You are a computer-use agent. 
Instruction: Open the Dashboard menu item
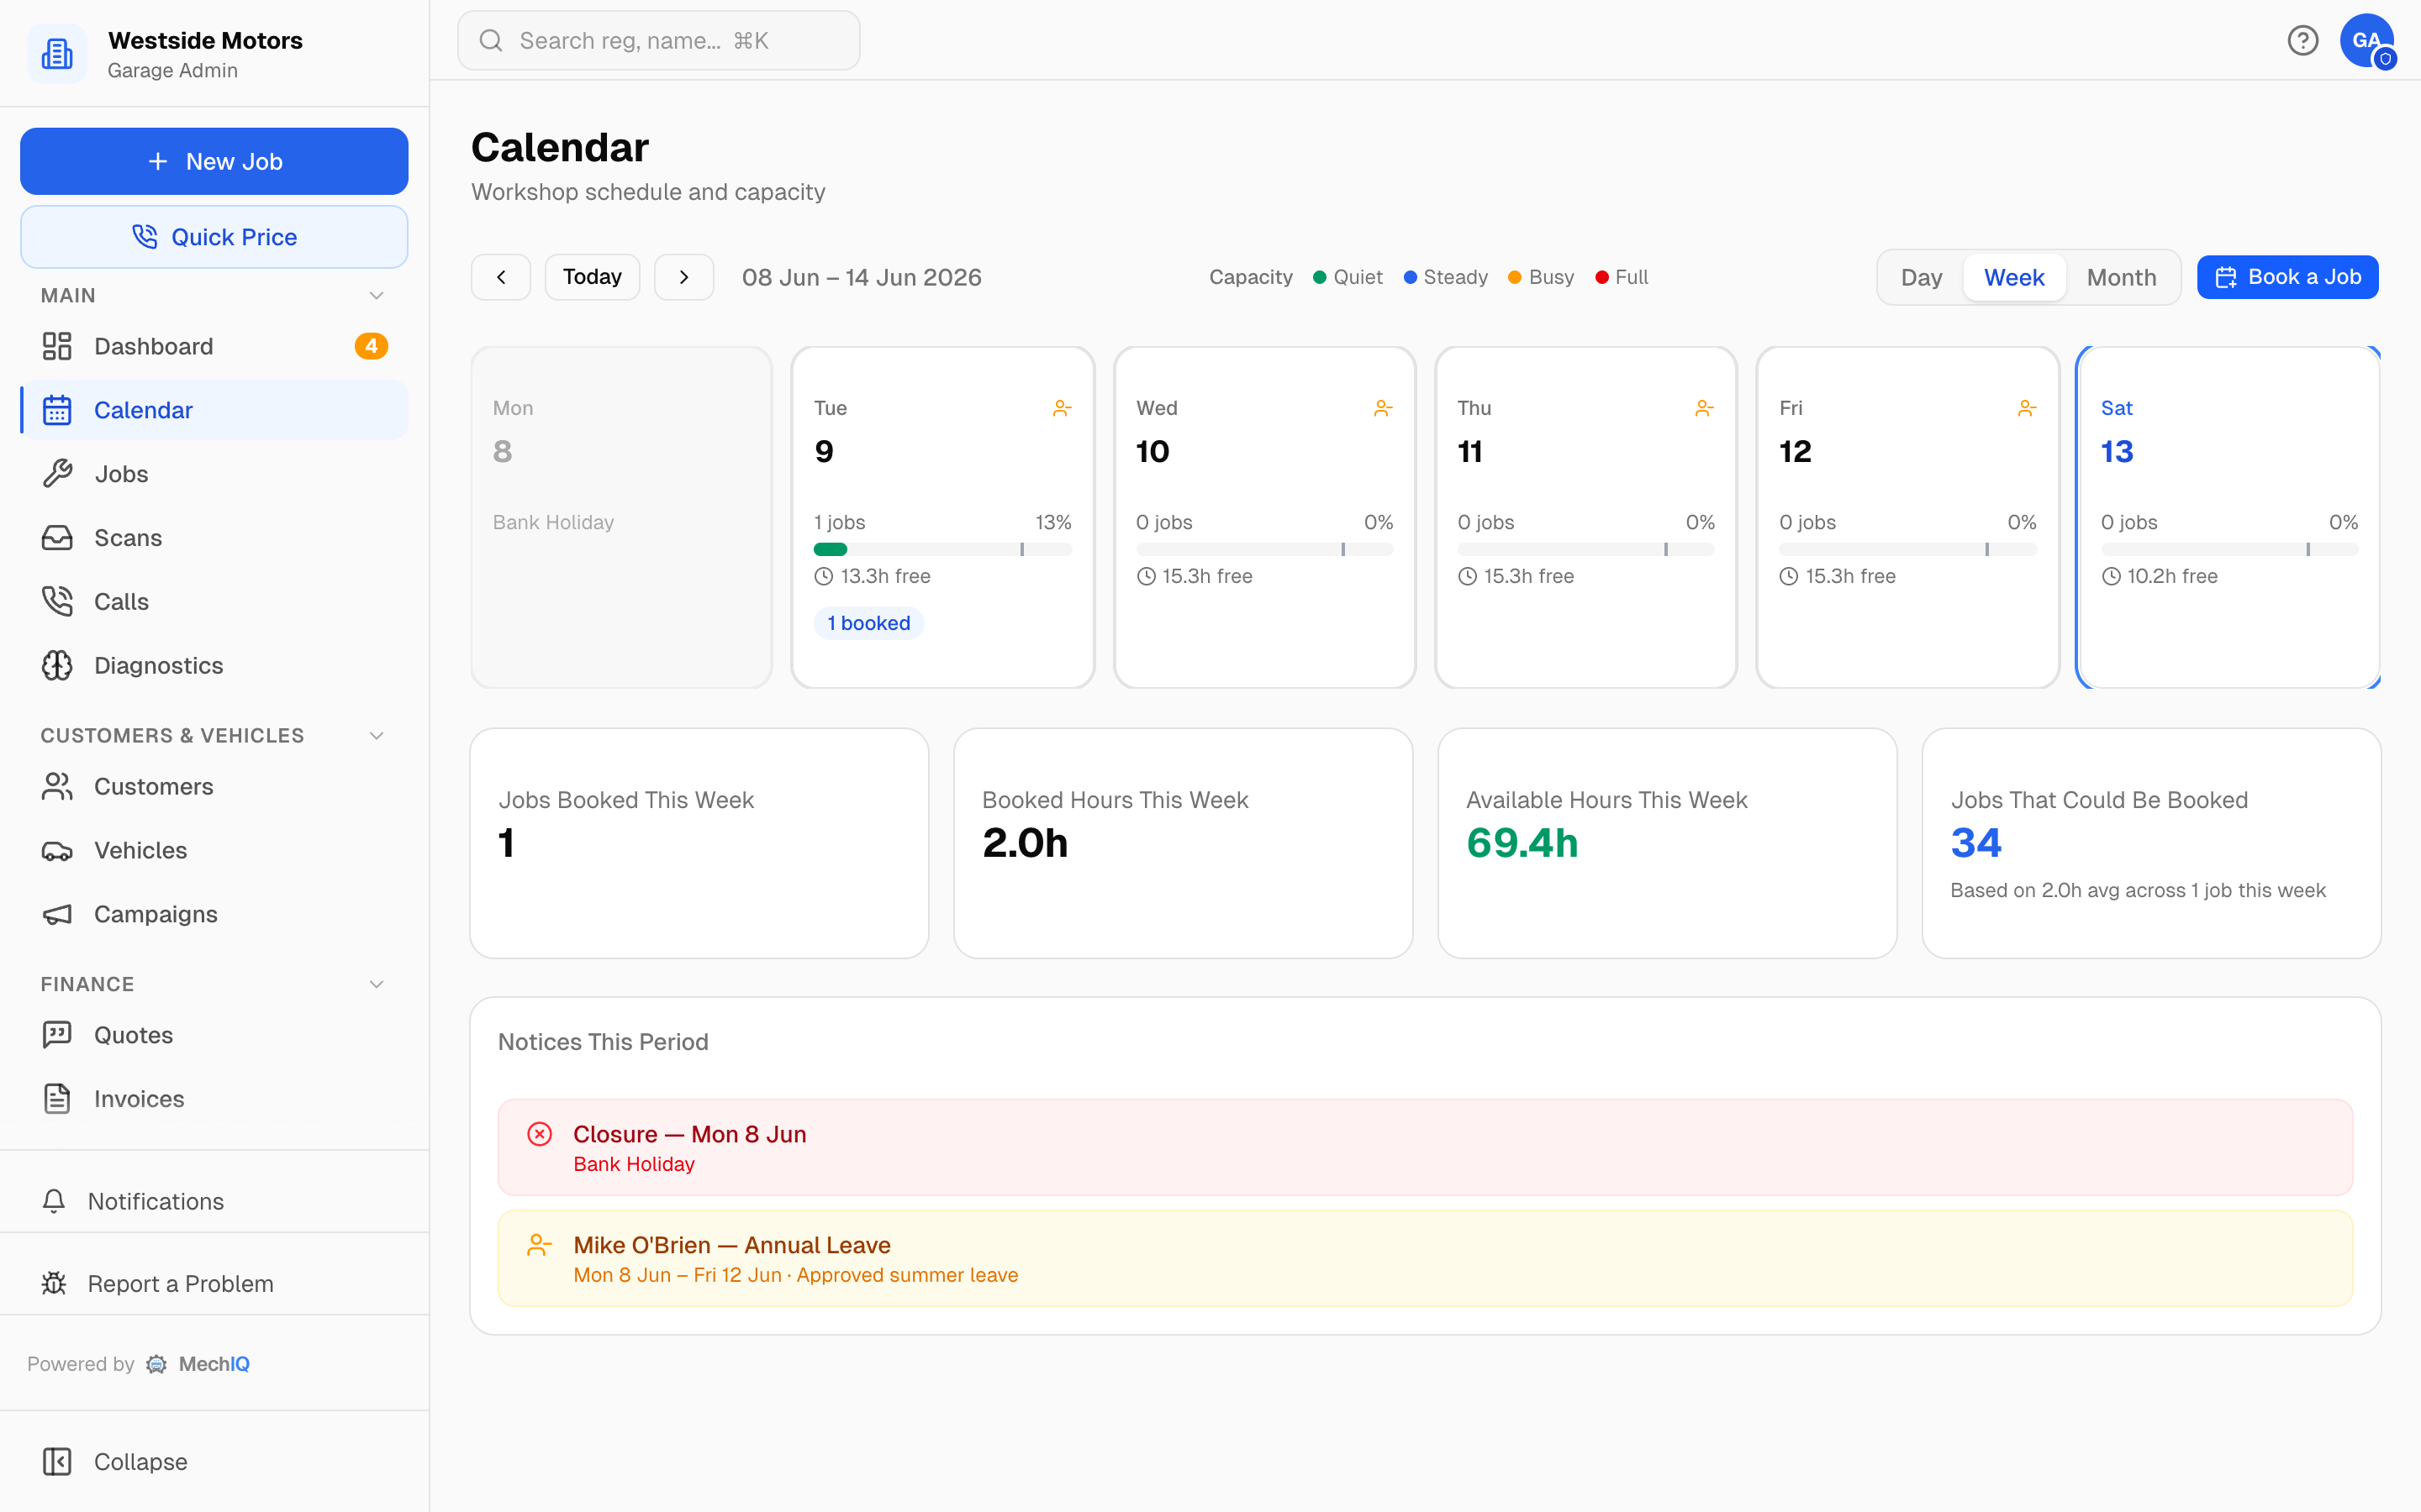click(x=214, y=346)
